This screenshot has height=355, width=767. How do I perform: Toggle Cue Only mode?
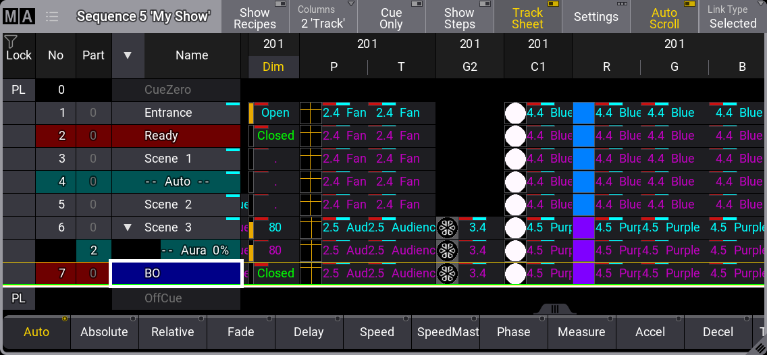click(392, 17)
